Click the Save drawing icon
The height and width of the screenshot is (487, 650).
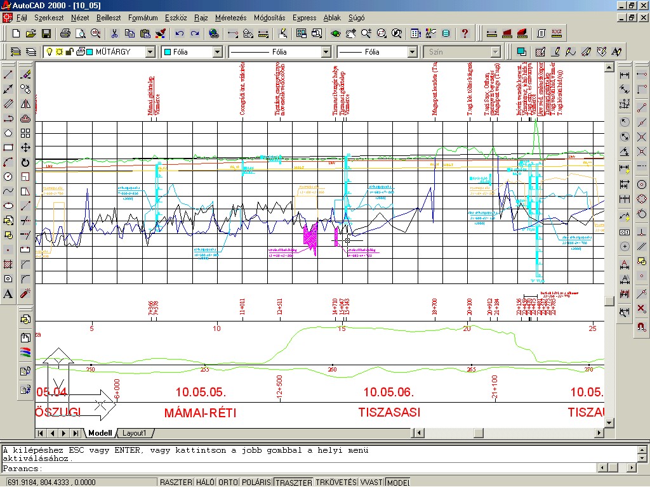tap(46, 33)
